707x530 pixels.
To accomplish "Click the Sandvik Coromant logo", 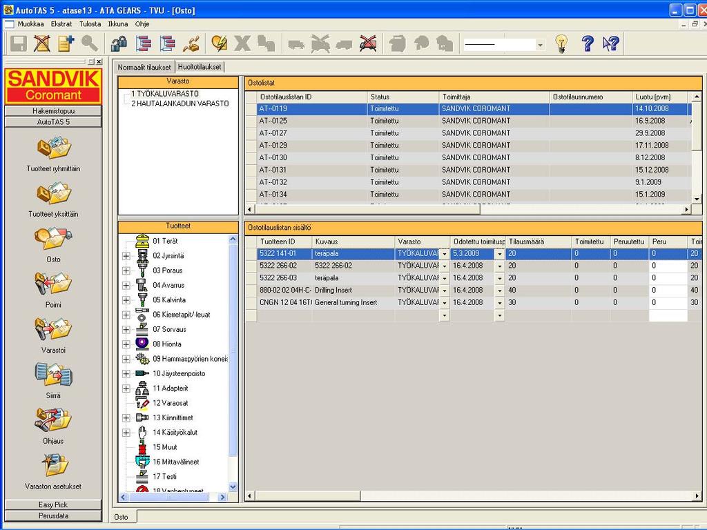I will pos(53,86).
